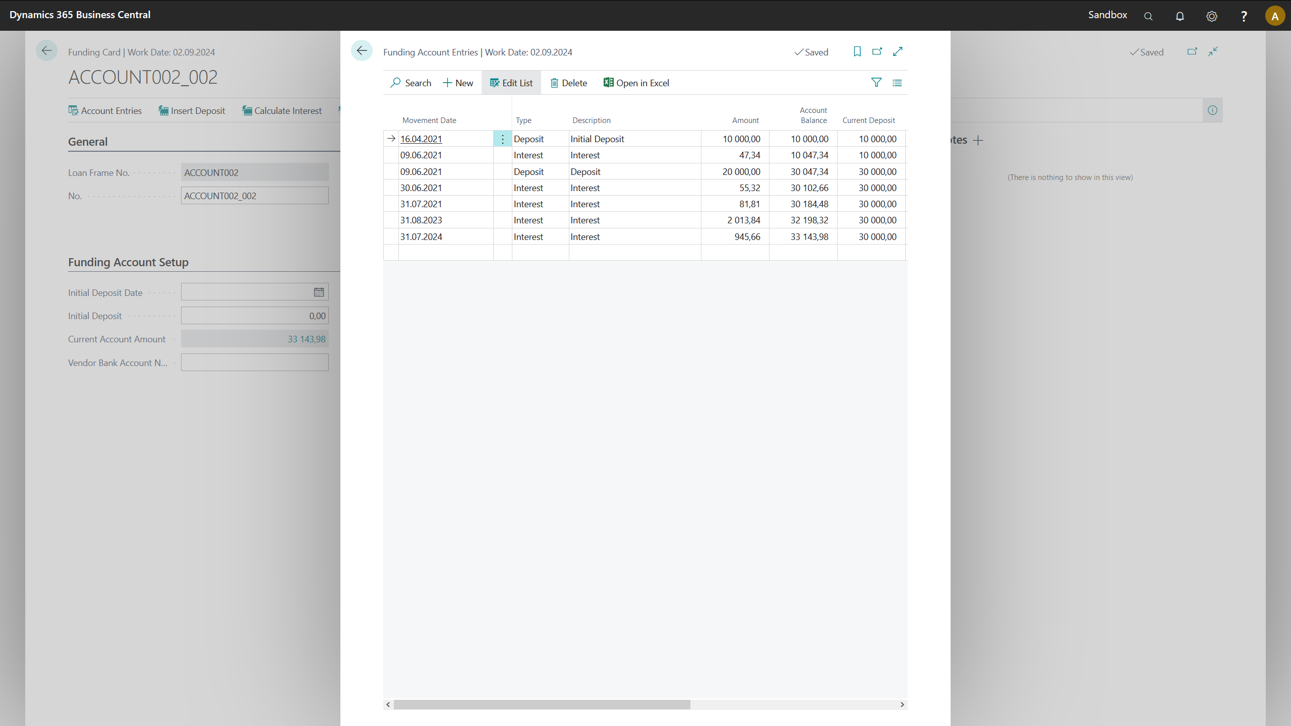The height and width of the screenshot is (726, 1291).
Task: Sort by Movement Date column header
Action: (429, 120)
